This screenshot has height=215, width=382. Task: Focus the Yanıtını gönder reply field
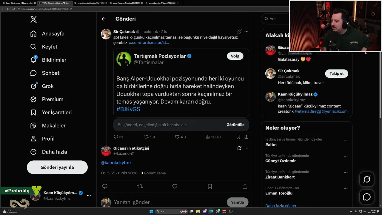pyautogui.click(x=169, y=202)
